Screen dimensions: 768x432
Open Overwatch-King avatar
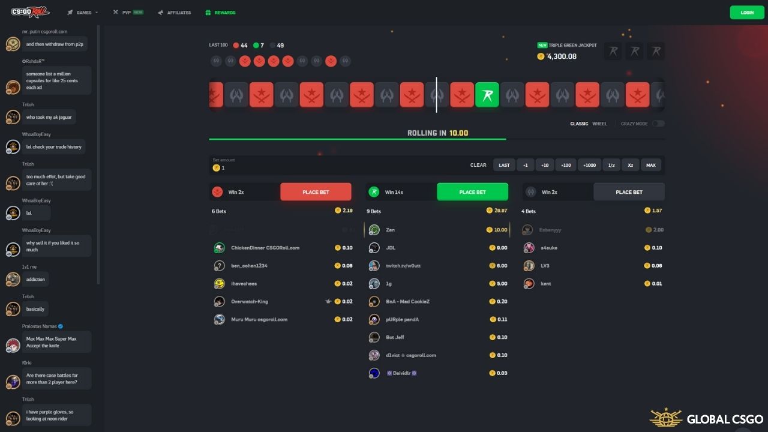pos(220,302)
